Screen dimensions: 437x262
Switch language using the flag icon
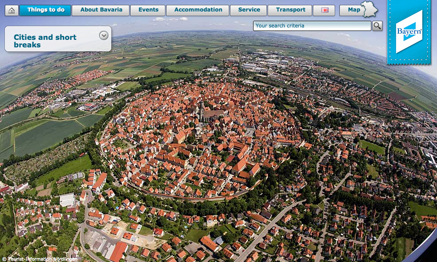click(x=324, y=10)
